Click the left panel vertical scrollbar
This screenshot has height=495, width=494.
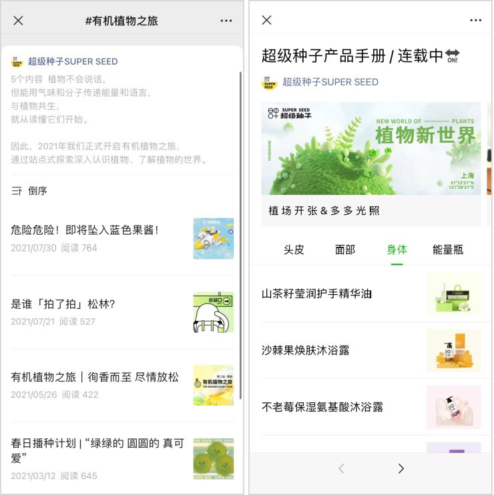pyautogui.click(x=241, y=235)
